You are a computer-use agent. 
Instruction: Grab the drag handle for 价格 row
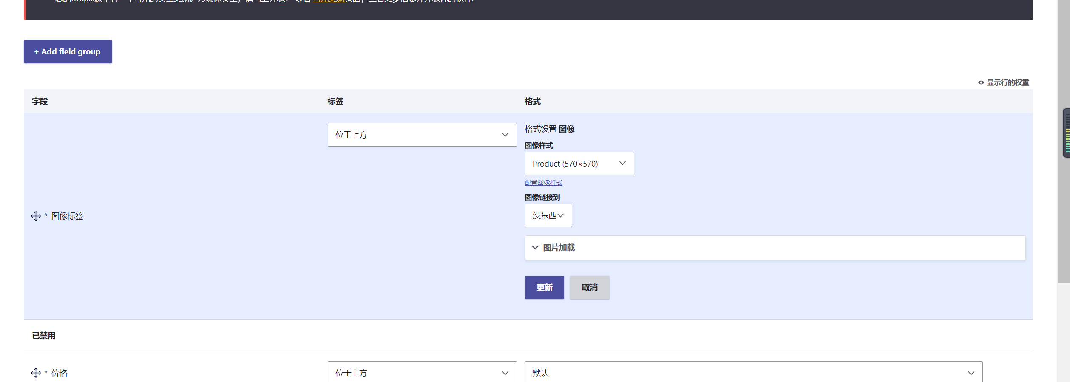[36, 373]
